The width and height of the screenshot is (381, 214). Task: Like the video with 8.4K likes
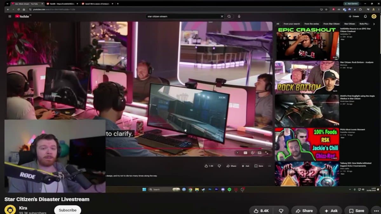click(261, 211)
